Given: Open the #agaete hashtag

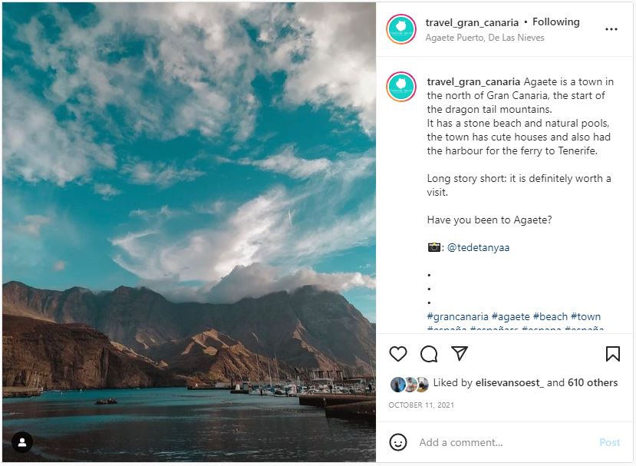Looking at the screenshot, I should (510, 316).
